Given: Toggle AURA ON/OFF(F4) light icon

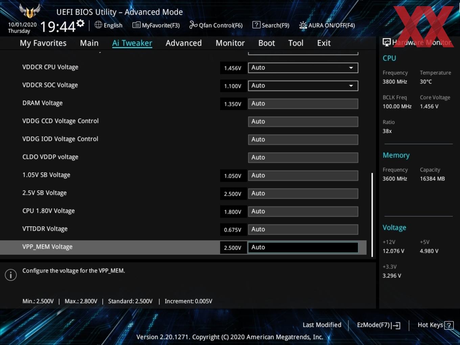Looking at the screenshot, I should 303,25.
